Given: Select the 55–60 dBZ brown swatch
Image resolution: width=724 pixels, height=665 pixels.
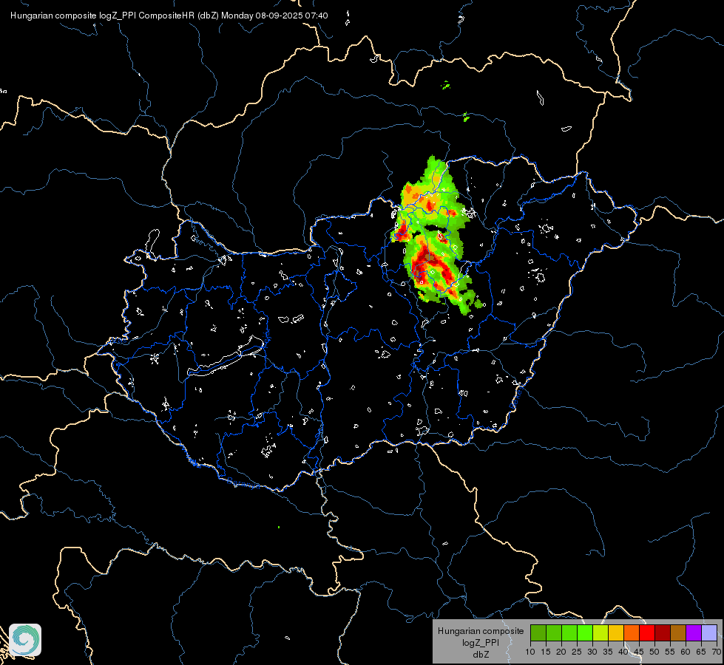Looking at the screenshot, I should [678, 632].
